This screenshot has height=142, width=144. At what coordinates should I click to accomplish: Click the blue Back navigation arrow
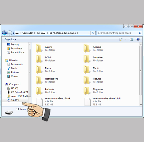tap(4, 33)
